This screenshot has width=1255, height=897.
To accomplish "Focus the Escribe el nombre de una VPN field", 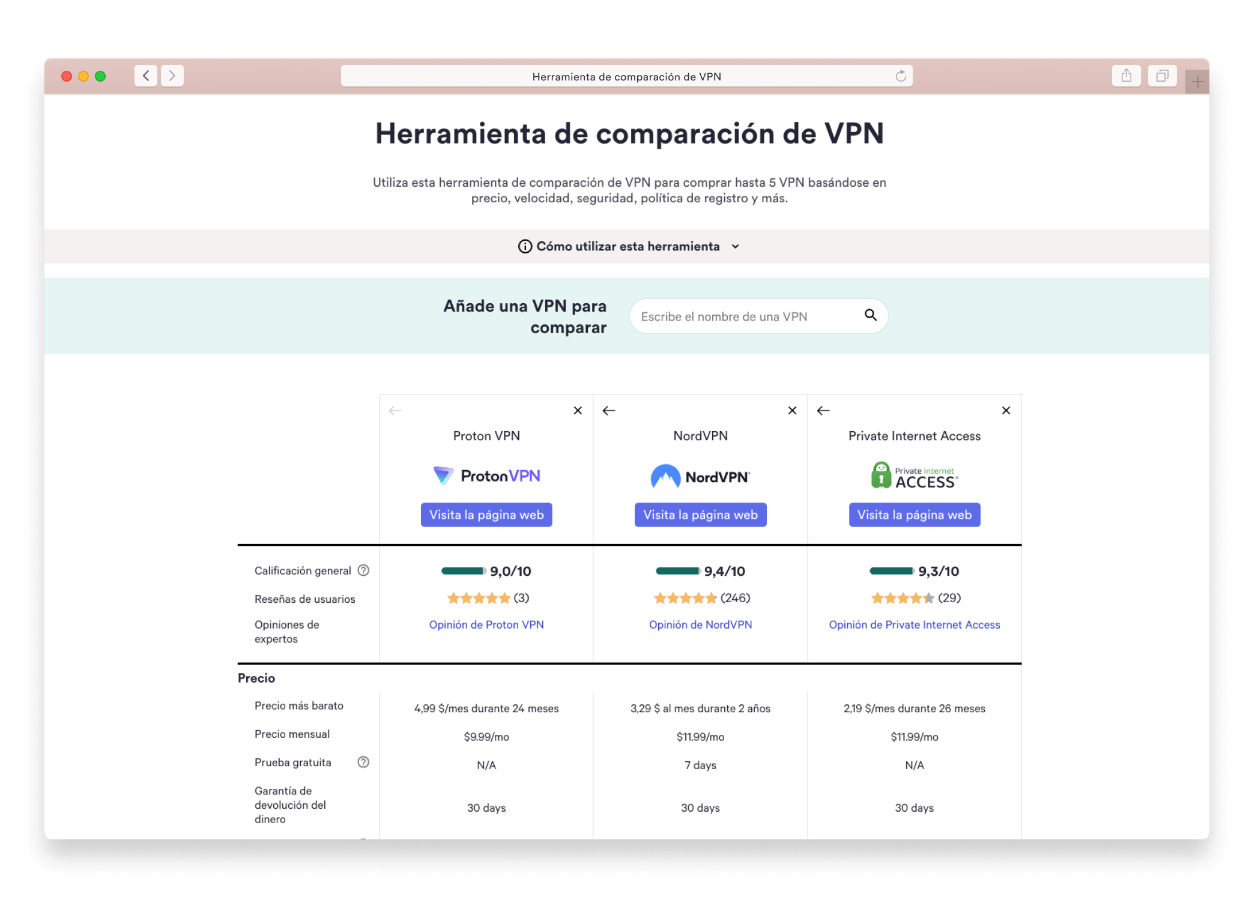I will tap(758, 316).
